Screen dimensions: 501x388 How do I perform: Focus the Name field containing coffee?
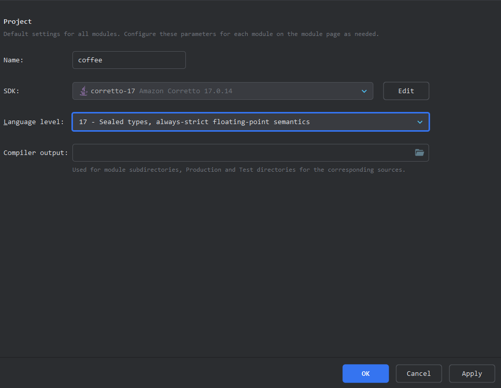[129, 60]
